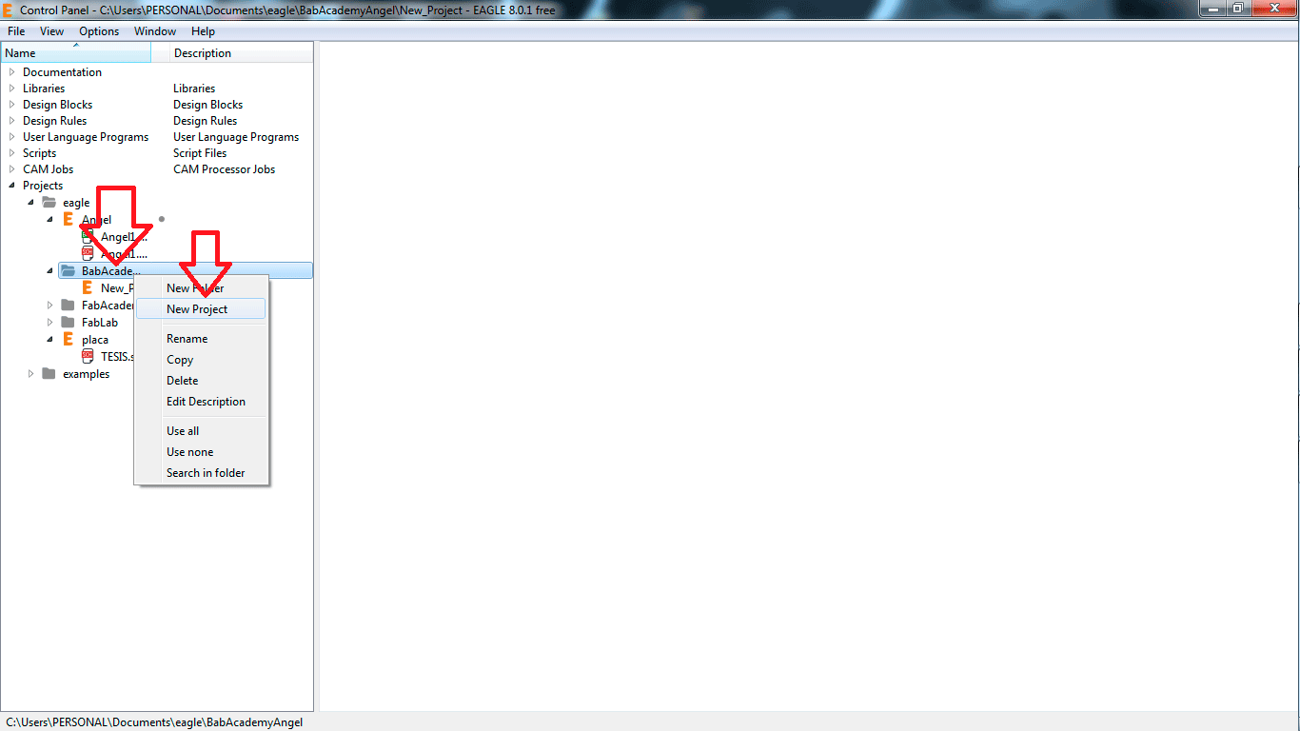Collapse the placa project arrow
This screenshot has width=1300, height=731.
tap(49, 340)
